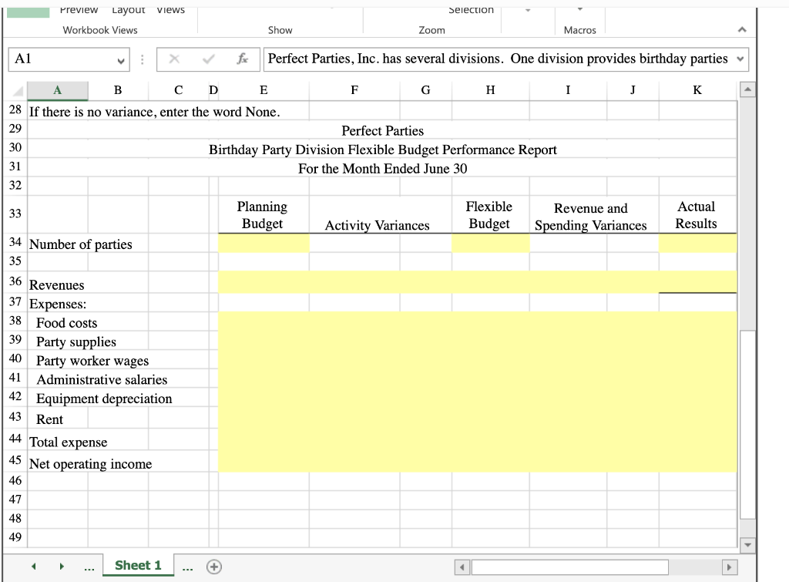Click the 'Rent' label cell
The width and height of the screenshot is (789, 582).
[49, 419]
